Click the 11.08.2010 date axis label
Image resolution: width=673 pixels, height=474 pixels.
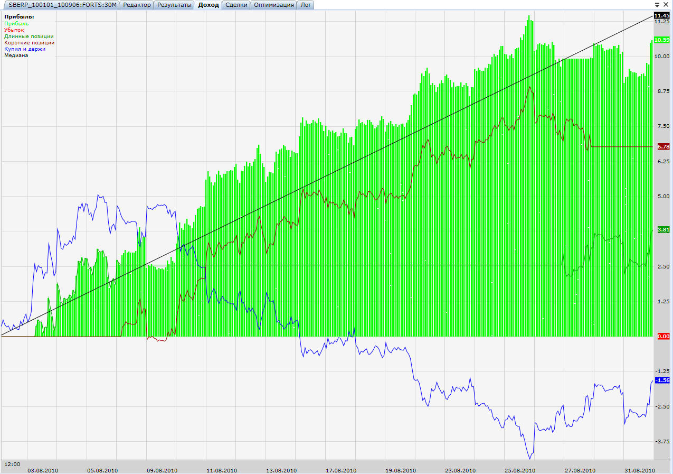[x=221, y=470]
